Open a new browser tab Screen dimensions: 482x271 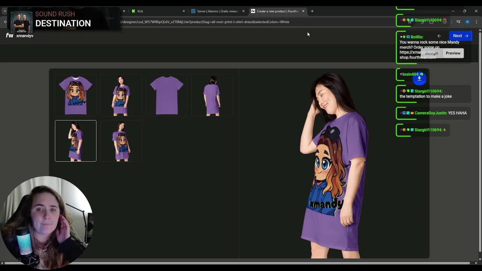click(x=312, y=11)
